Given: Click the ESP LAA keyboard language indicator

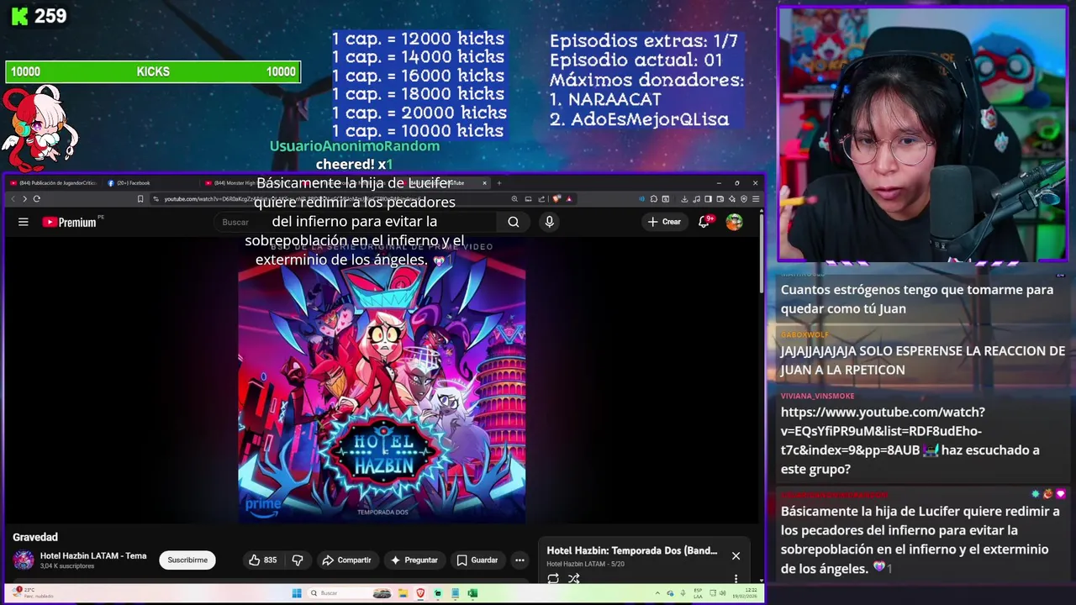Looking at the screenshot, I should point(698,593).
